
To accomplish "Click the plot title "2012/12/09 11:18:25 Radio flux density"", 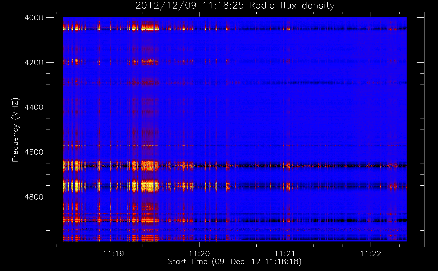I will 235,5.
